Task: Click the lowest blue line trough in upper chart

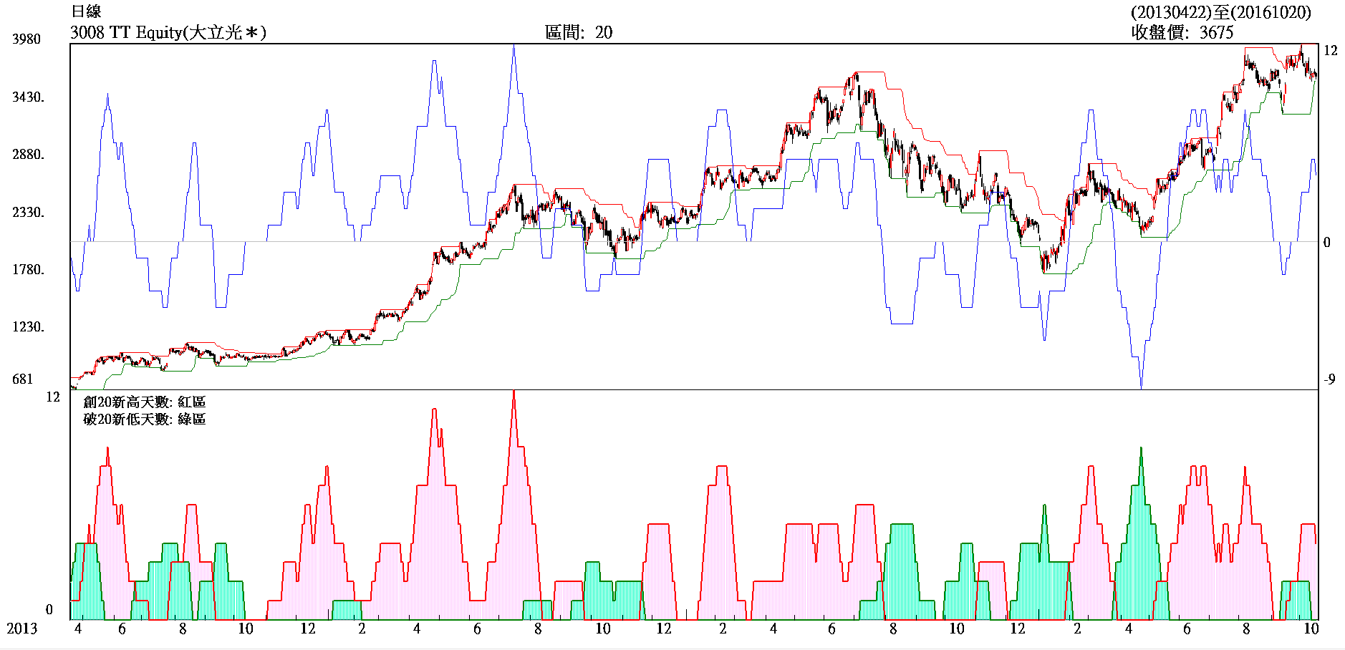Action: [1141, 385]
